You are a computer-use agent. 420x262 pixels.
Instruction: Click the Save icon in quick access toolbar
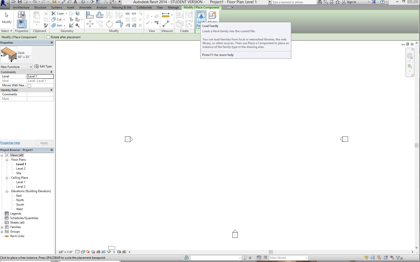click(x=19, y=2)
